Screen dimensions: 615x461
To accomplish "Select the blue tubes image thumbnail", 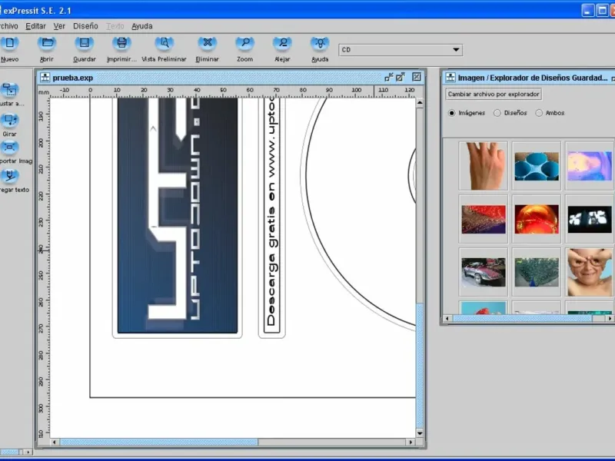I will (537, 166).
